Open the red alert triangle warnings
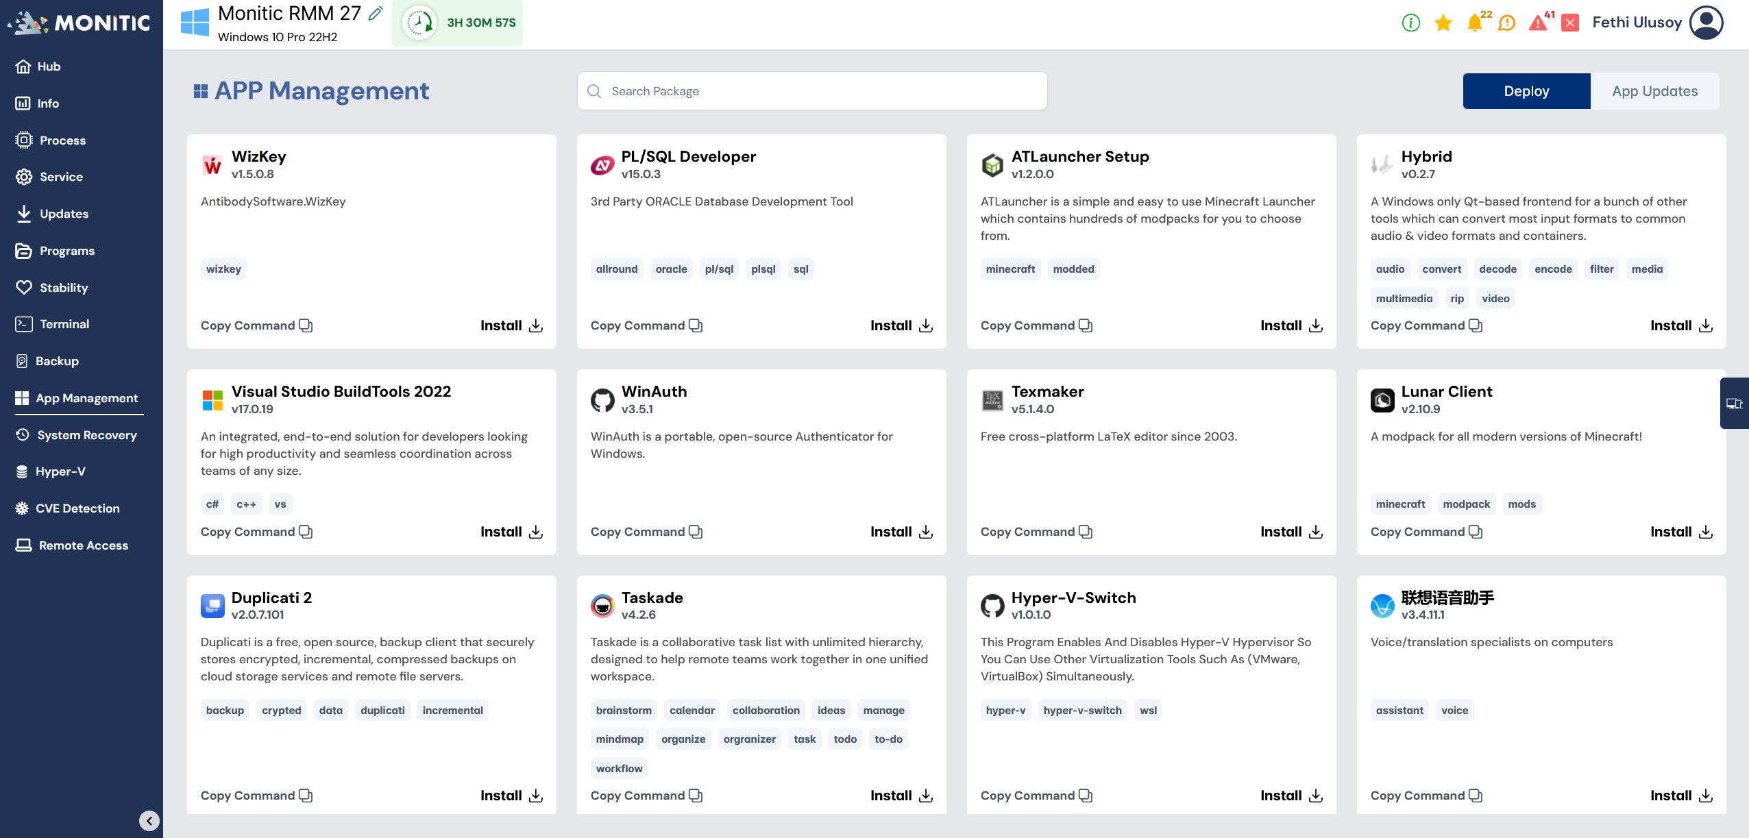The width and height of the screenshot is (1749, 838). (1538, 23)
